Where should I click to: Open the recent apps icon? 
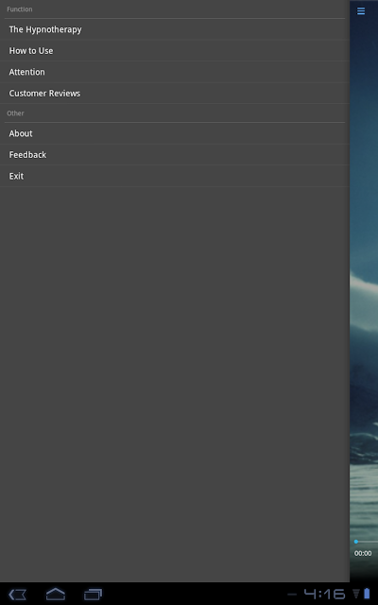93,594
